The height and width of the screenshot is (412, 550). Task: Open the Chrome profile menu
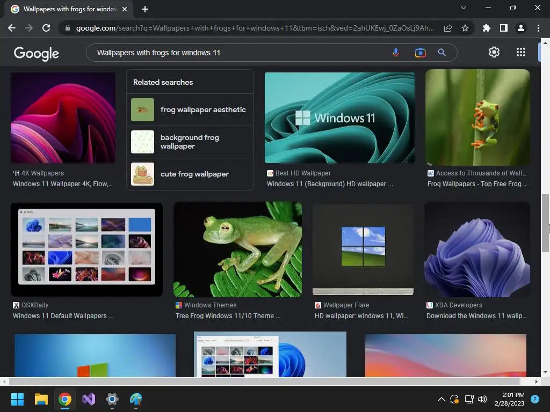[x=521, y=28]
